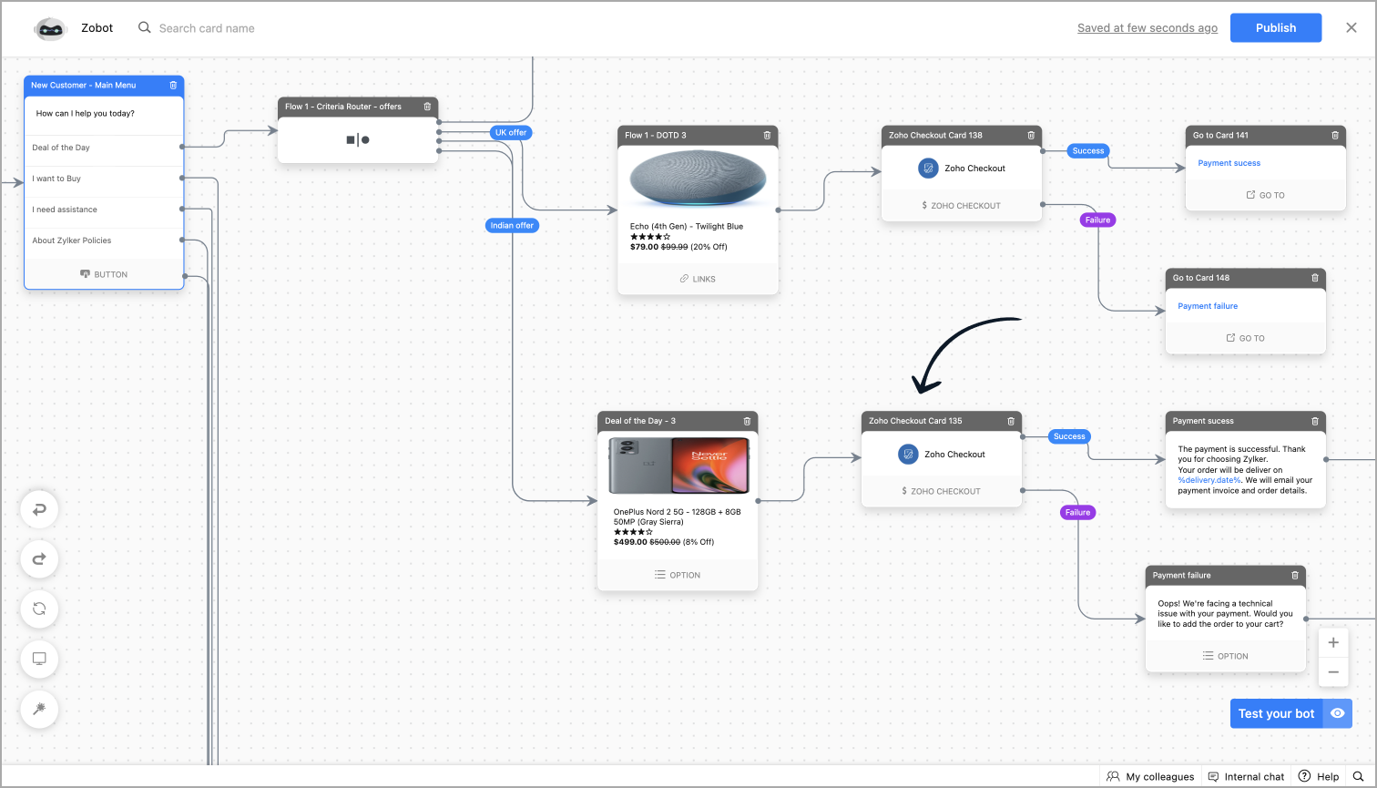Delete the New Customer - Main Menu card

(173, 86)
